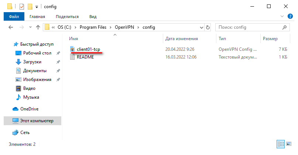Click the Video film icon in sidebar
Viewport: 298px width, 155px height.
click(18, 88)
